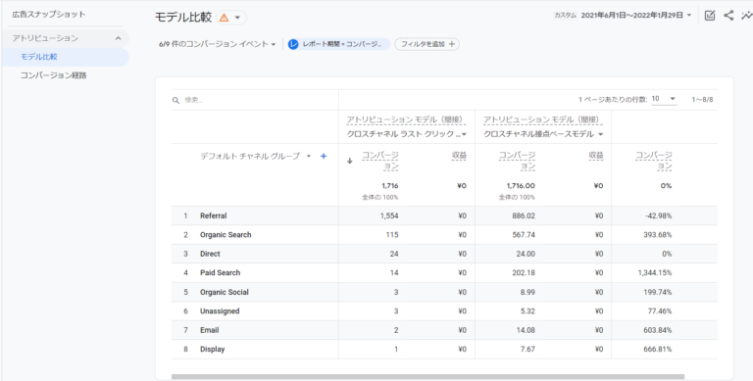The image size is (753, 381).
Task: Click the フィルタを追加 button
Action: coord(427,44)
